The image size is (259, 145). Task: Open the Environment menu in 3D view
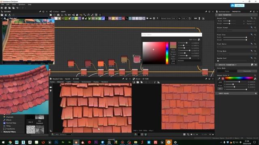coord(86,82)
